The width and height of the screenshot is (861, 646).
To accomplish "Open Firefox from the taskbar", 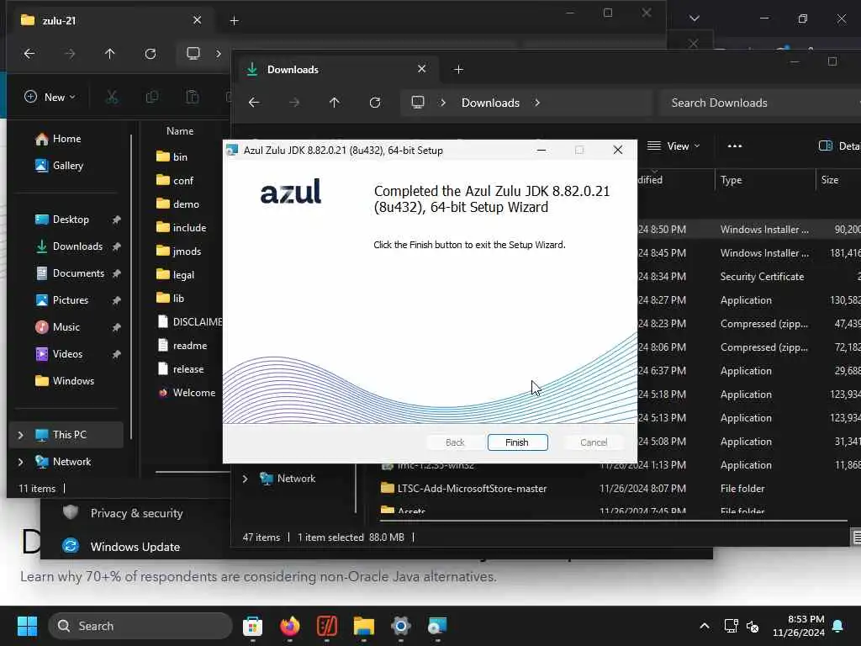I will [x=290, y=626].
